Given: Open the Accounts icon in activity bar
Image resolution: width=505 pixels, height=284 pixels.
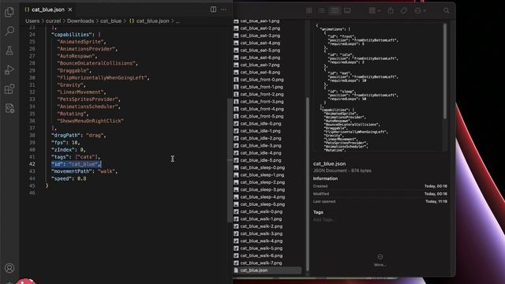Looking at the screenshot, I should coord(9,268).
